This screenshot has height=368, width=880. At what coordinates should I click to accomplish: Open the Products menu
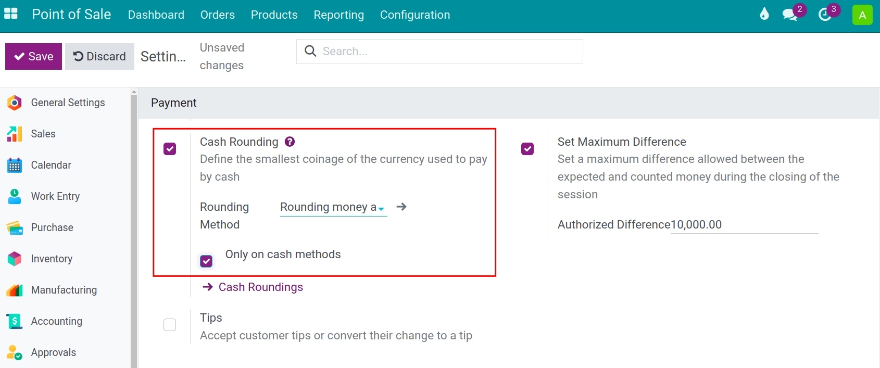(x=274, y=15)
